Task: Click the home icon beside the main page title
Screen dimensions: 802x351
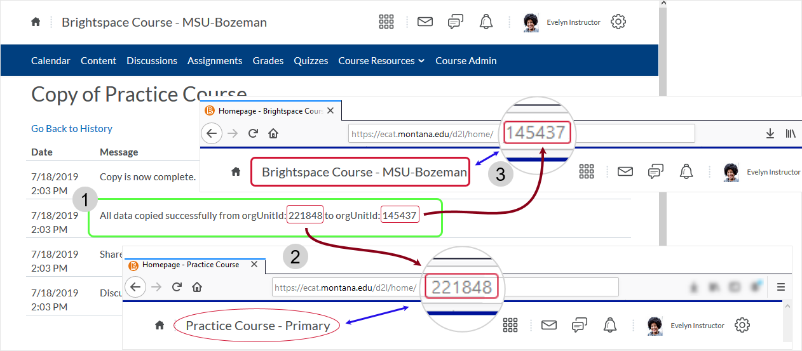Action: [x=36, y=22]
